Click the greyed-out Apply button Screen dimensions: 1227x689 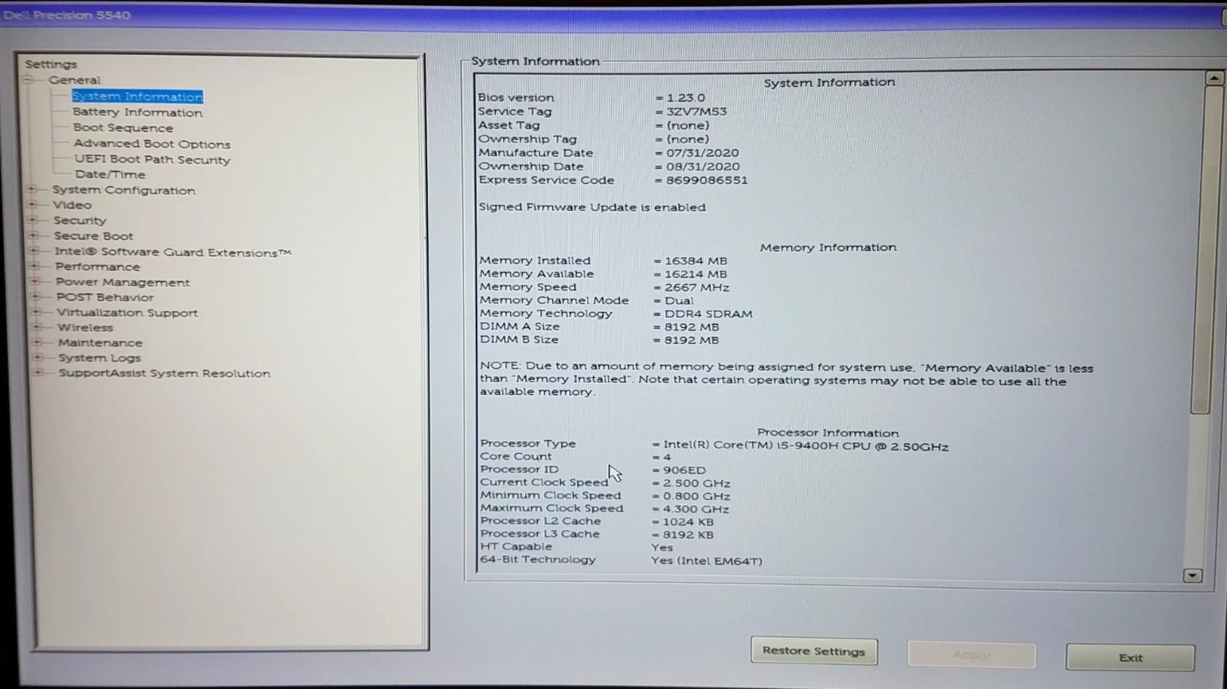tap(971, 655)
